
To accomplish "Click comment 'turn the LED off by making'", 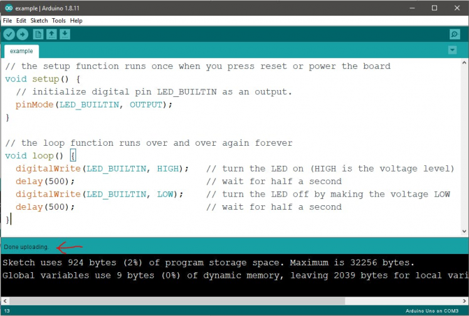I will click(293, 194).
